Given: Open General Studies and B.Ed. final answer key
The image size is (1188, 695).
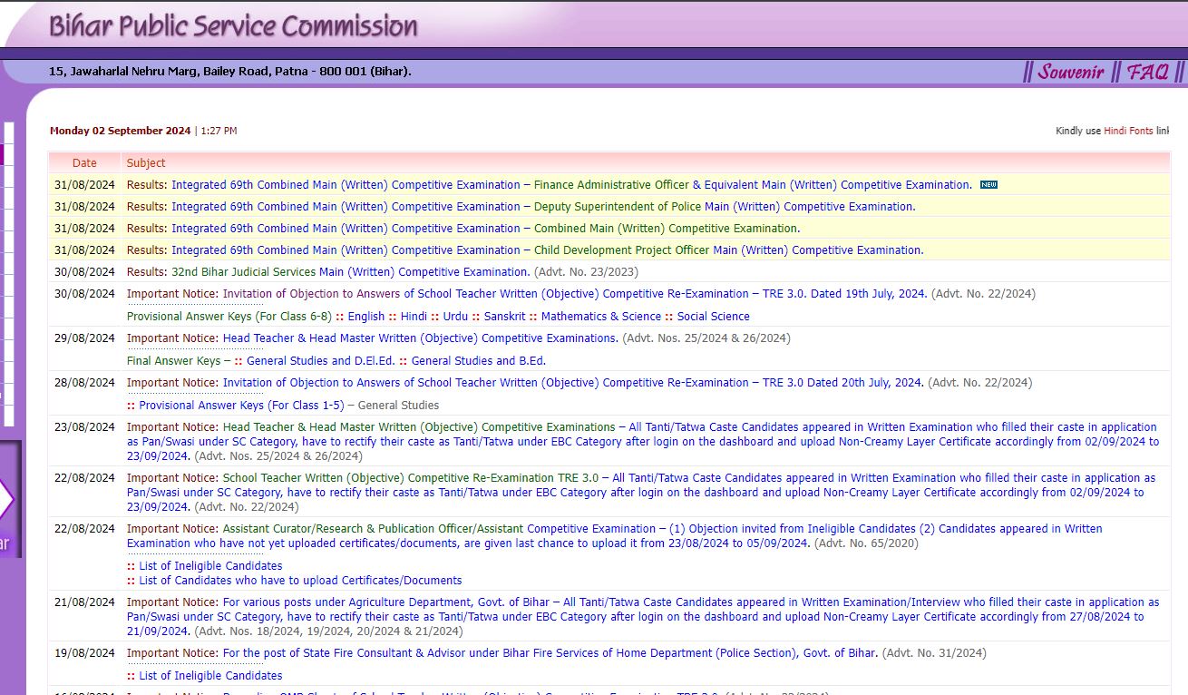Looking at the screenshot, I should pos(478,361).
